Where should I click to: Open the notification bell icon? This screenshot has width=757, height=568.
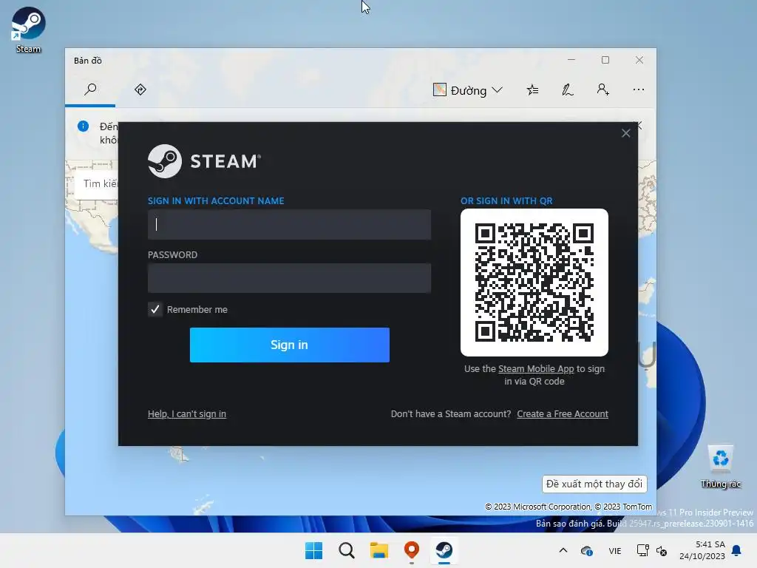(x=737, y=550)
